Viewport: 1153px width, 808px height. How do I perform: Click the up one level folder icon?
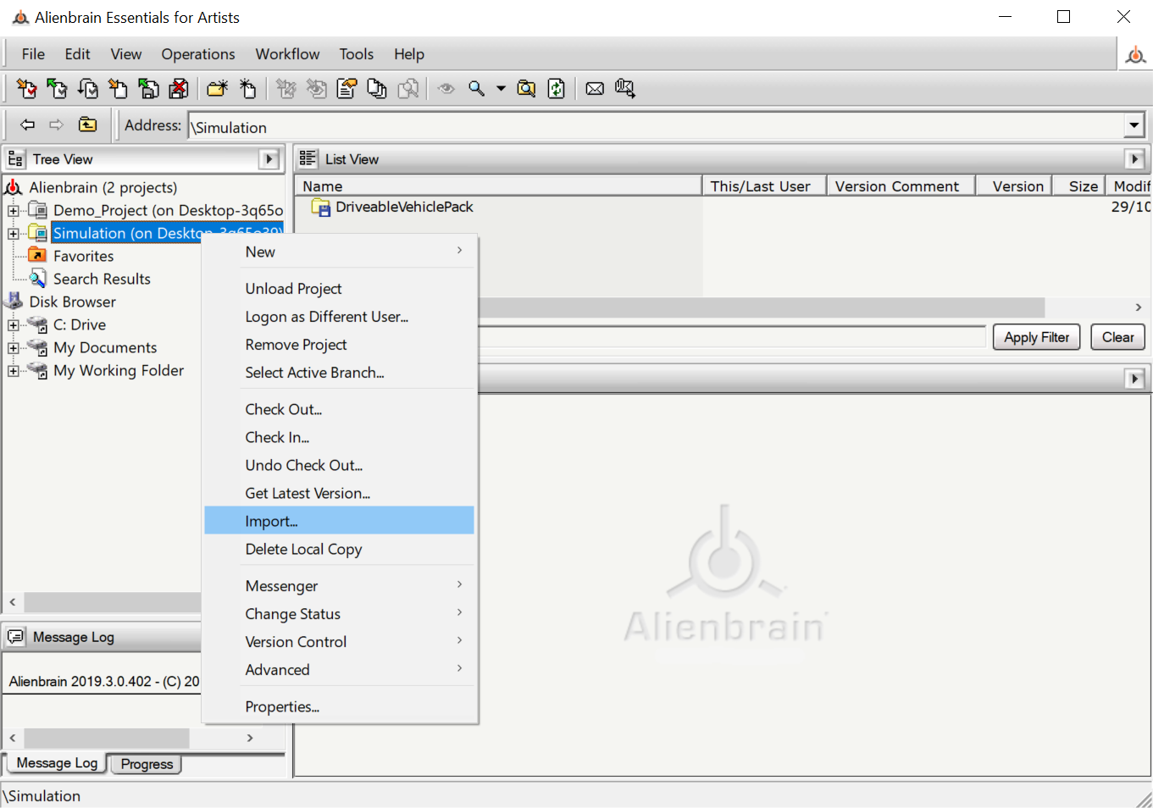[88, 125]
